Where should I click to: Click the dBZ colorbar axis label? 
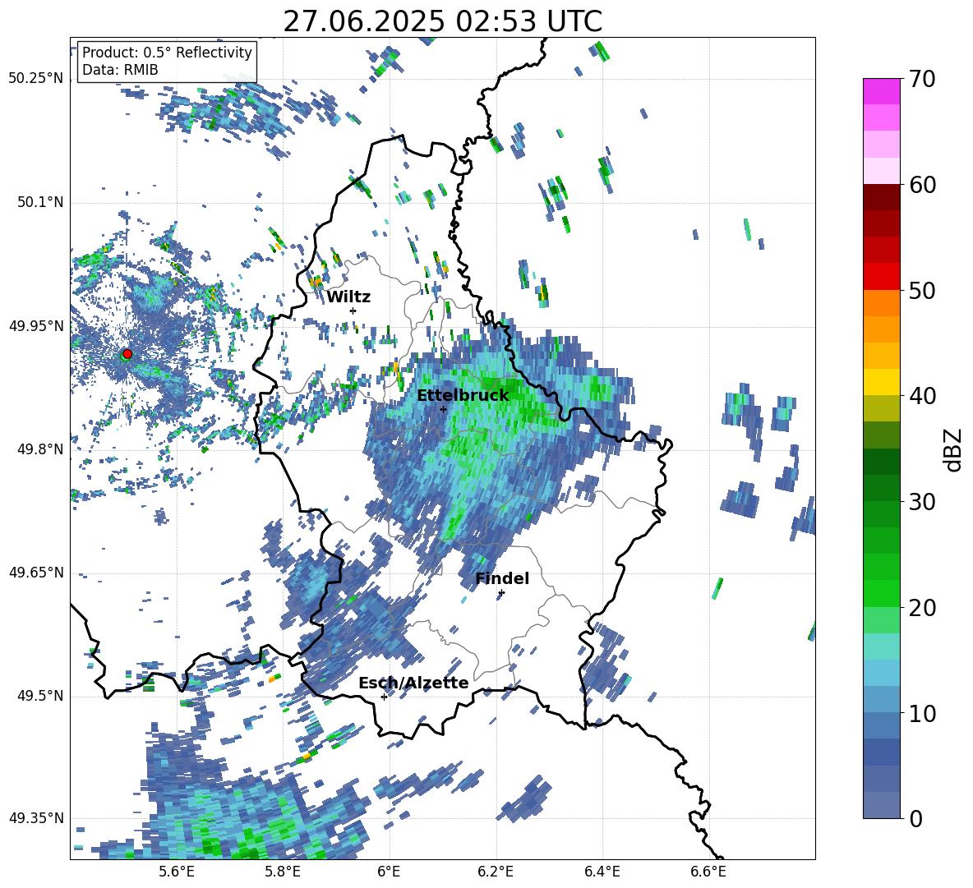954,449
